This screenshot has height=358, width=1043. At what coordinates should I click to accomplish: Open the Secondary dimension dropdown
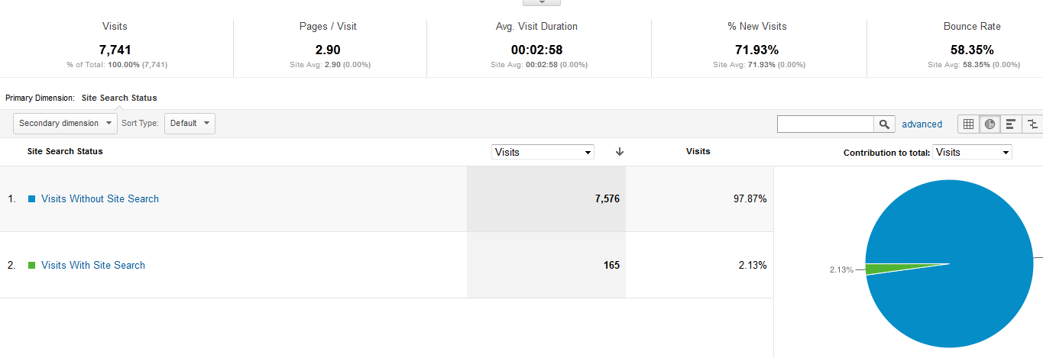point(65,123)
